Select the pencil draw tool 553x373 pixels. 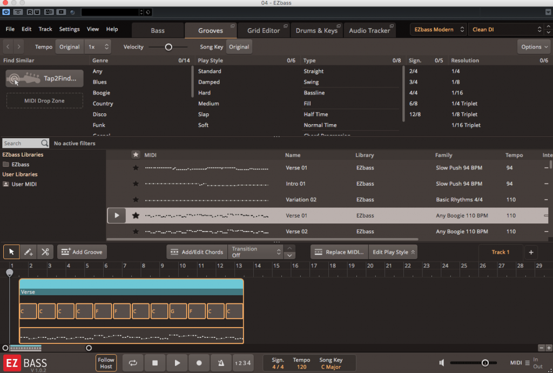28,252
